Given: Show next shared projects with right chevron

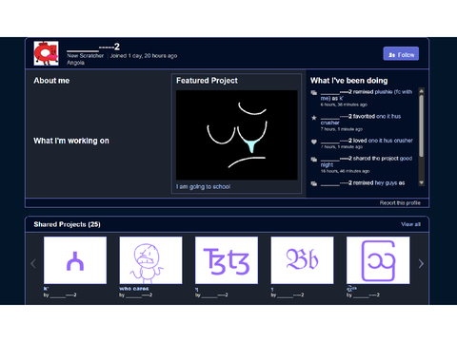Looking at the screenshot, I should click(421, 263).
